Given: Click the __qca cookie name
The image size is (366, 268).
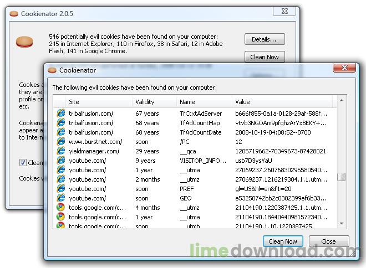Looking at the screenshot, I should [x=188, y=151].
